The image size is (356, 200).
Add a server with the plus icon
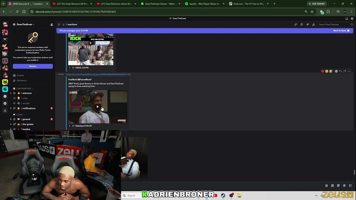click(x=5, y=96)
